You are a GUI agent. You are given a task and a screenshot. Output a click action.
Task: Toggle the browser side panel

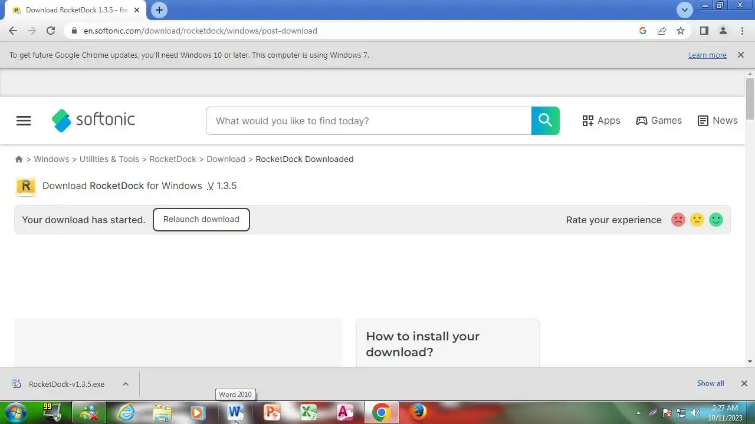[x=704, y=31]
